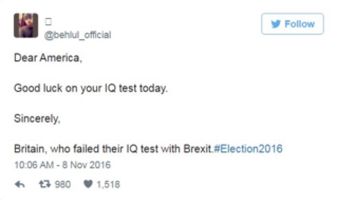Click the Twitter bird icon in Follow button
337x200 pixels.
click(x=276, y=24)
